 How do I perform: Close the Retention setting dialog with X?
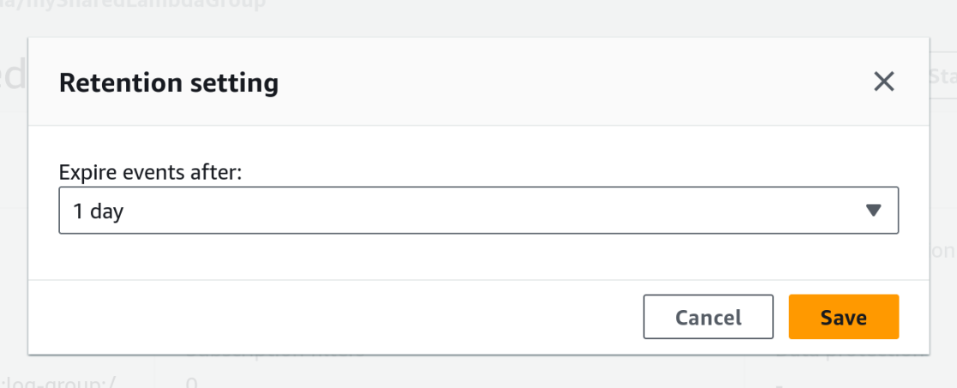point(883,82)
